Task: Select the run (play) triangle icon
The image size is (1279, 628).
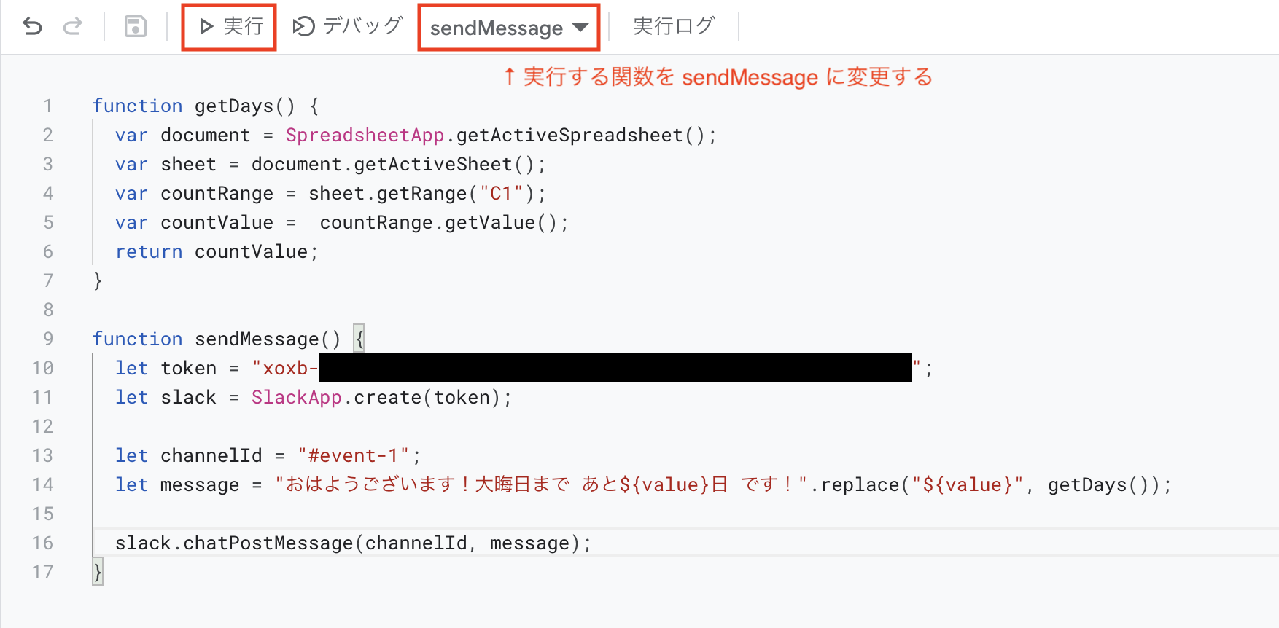Action: pos(205,25)
